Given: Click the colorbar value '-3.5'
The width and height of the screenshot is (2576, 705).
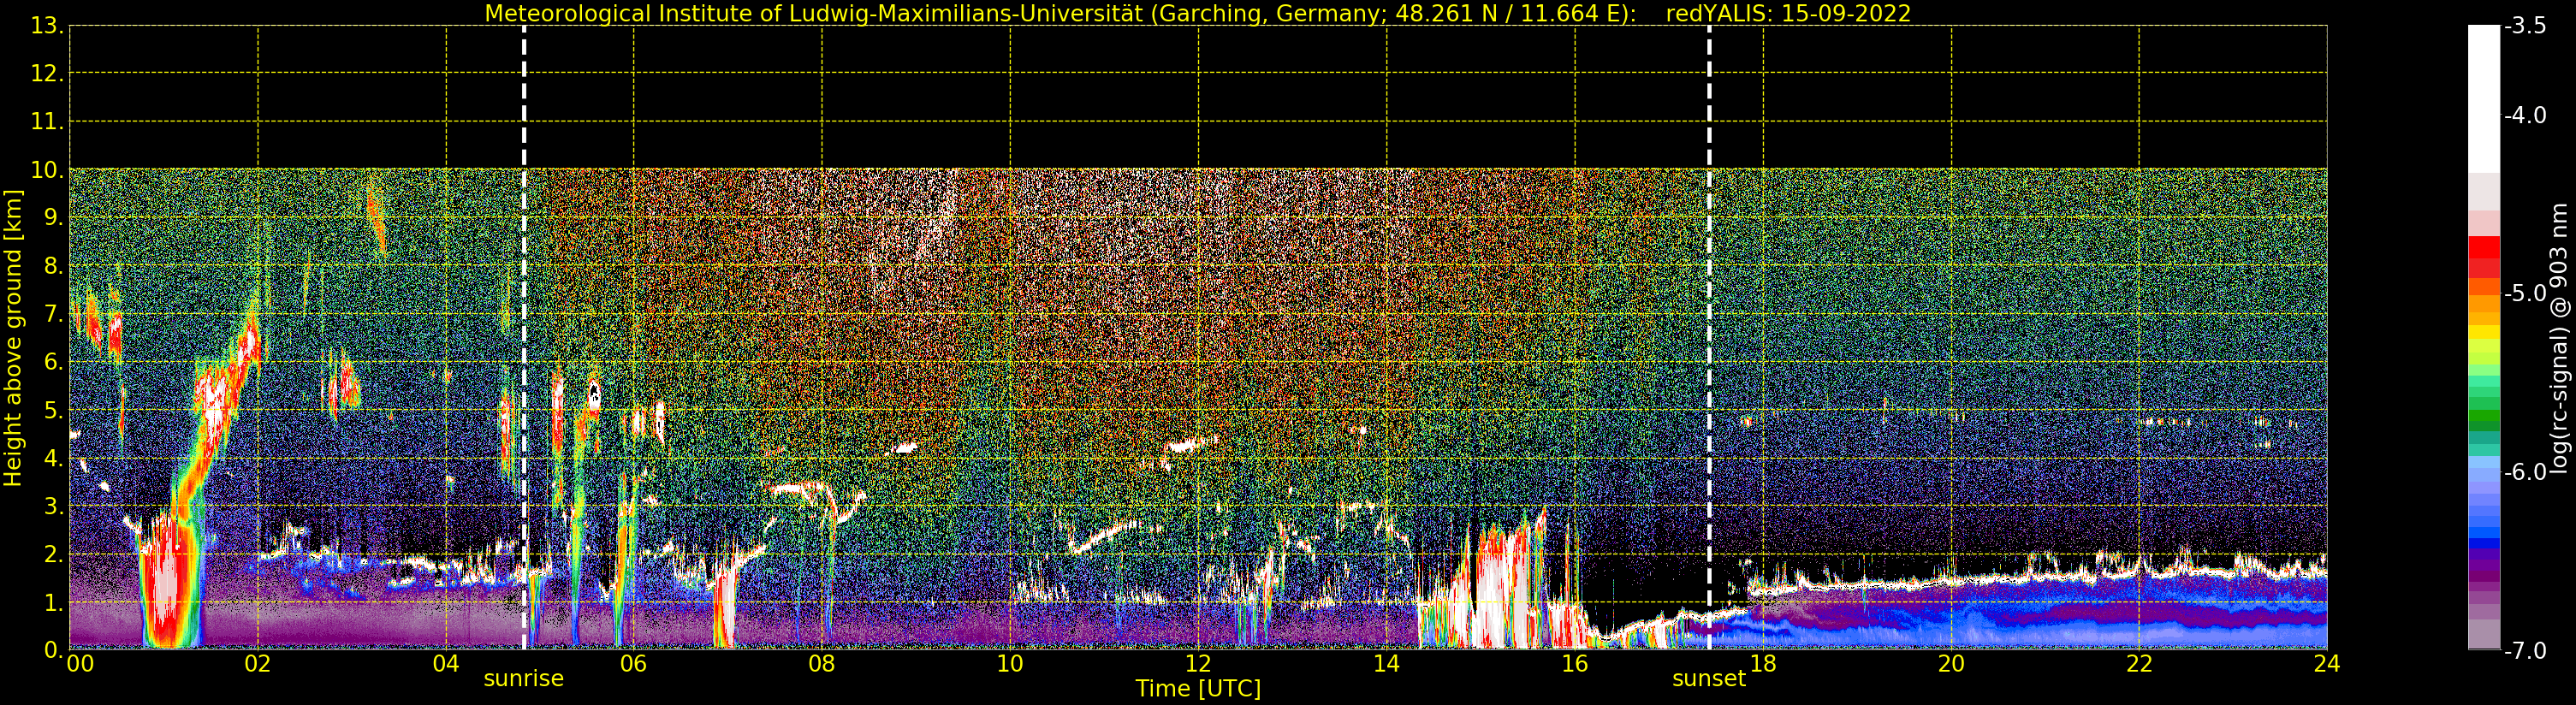Looking at the screenshot, I should (x=2525, y=27).
